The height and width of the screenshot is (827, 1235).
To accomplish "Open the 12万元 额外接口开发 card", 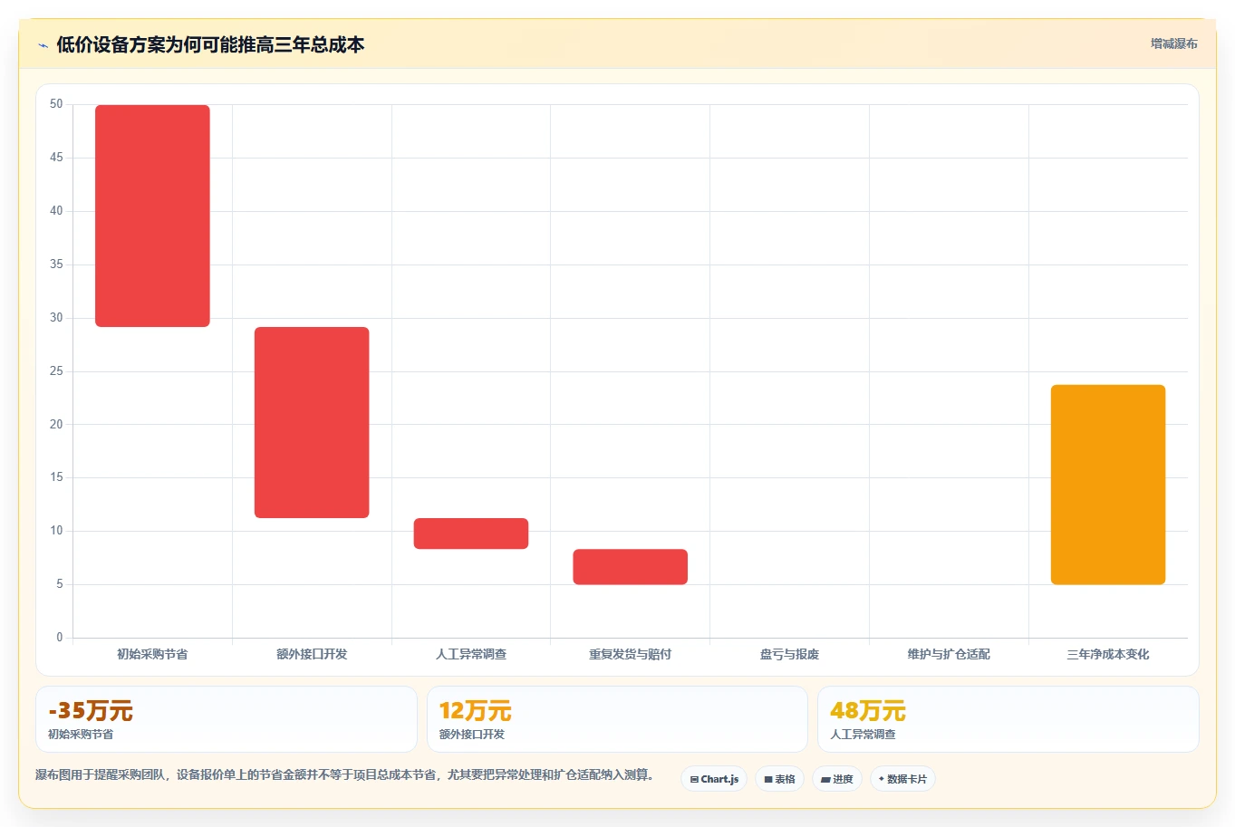I will tap(617, 719).
